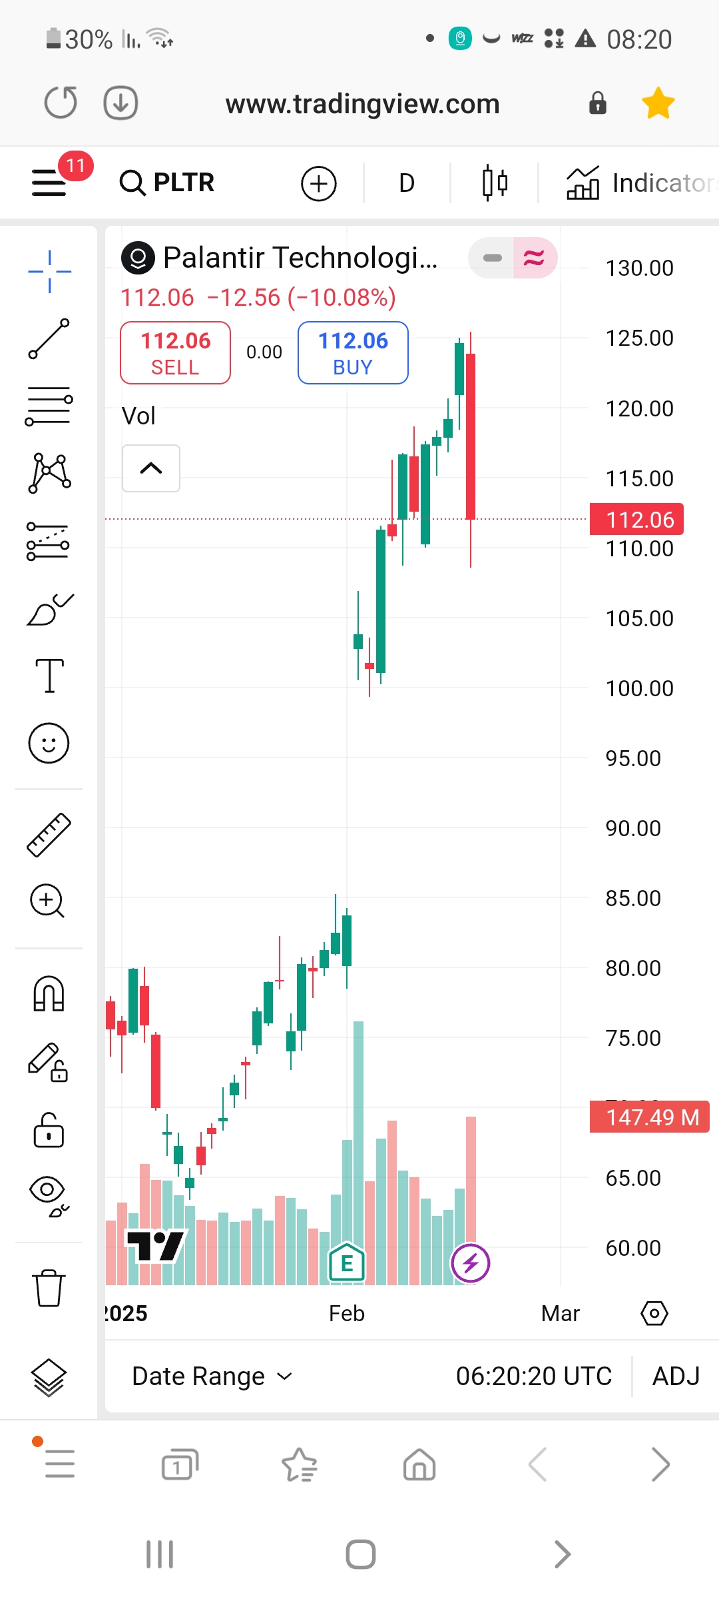
Task: Click the gray market status pill
Action: [x=491, y=258]
